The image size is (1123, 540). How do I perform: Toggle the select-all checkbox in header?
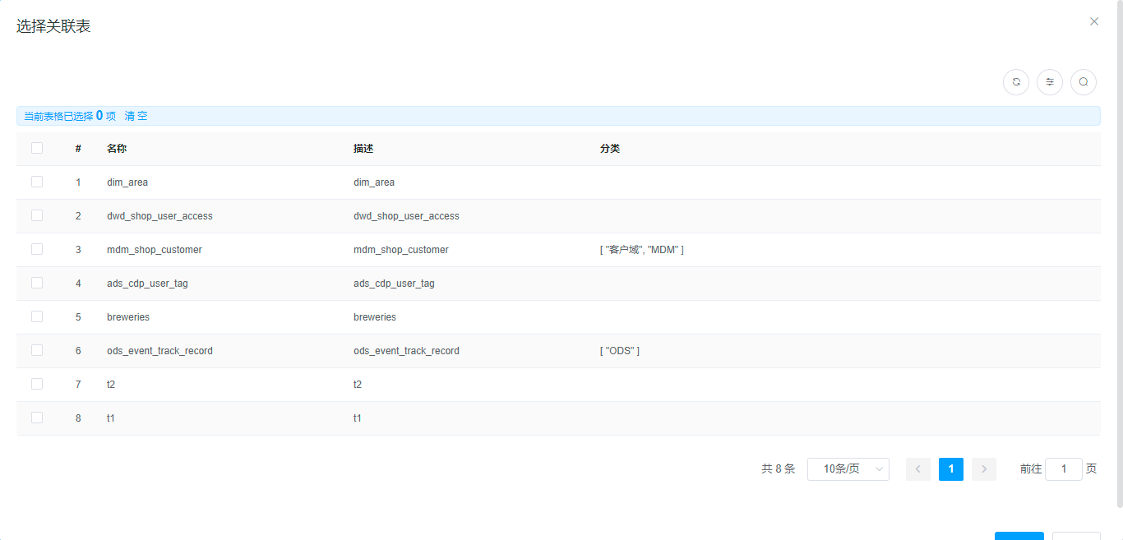point(37,148)
